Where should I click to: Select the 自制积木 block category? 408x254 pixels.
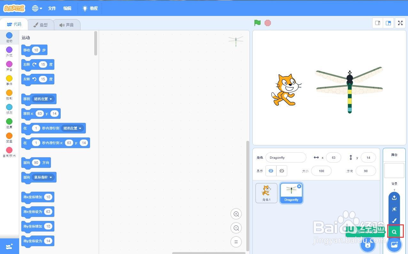[x=9, y=152]
